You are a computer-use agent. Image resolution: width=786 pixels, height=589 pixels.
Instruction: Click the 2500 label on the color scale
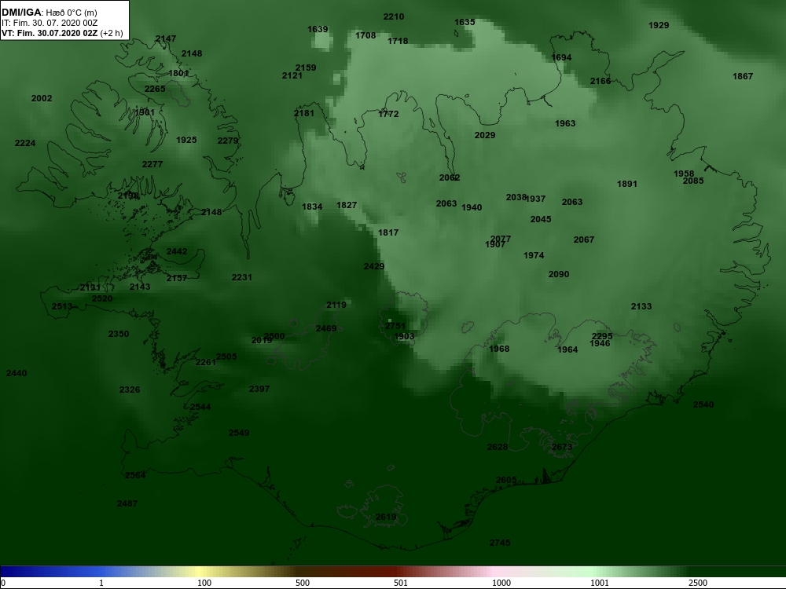[x=698, y=583]
